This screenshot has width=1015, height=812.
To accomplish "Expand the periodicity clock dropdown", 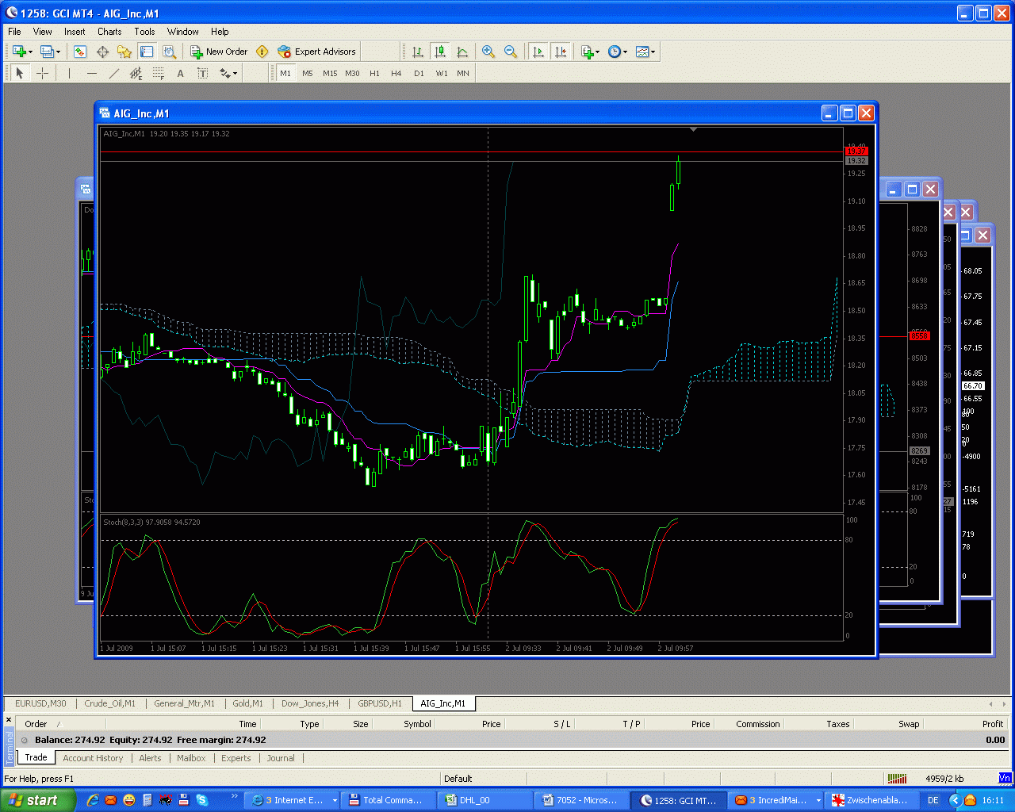I will [x=618, y=52].
